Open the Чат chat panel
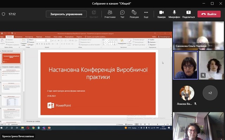This screenshot has width=225, height=140. pyautogui.click(x=122, y=14)
